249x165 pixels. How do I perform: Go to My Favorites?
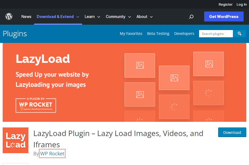[131, 34]
